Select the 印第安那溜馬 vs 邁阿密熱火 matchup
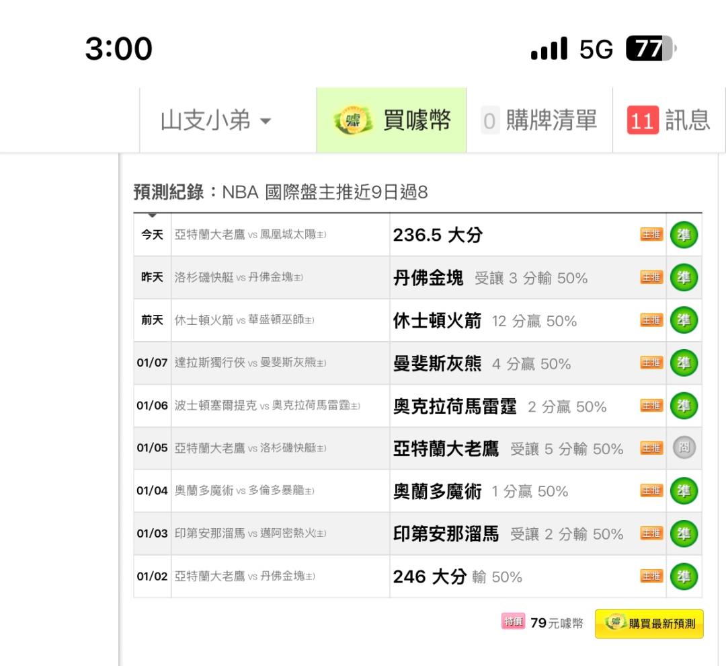726x666 pixels. coord(251,533)
